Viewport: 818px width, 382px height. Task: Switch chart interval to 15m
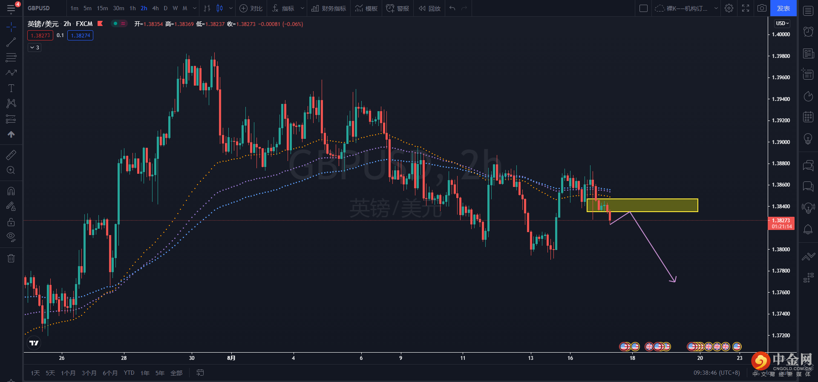point(102,9)
